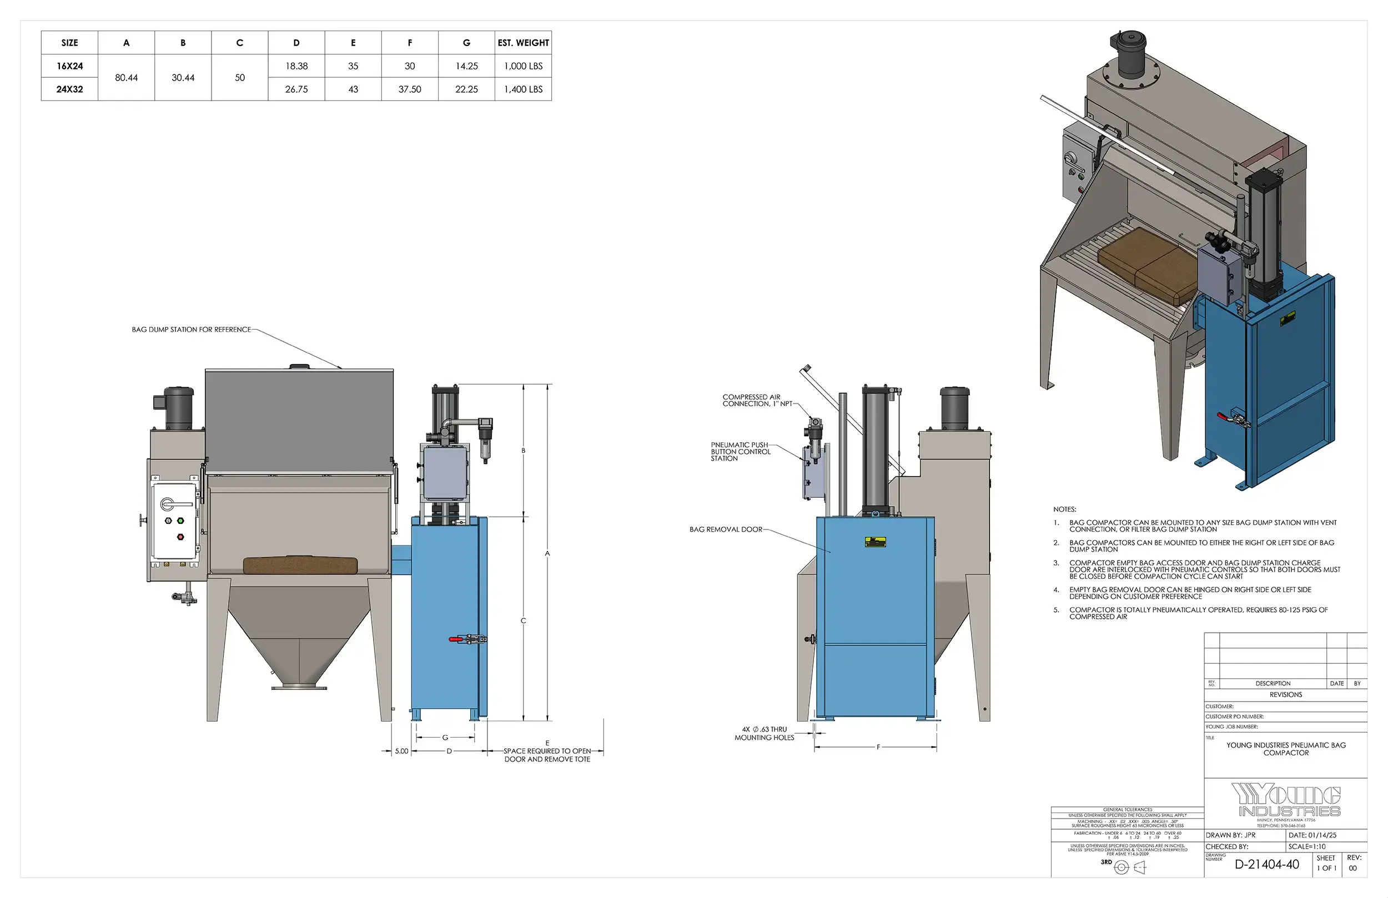Click note 5 about 80-125 PSIG air
This screenshot has width=1388, height=898.
(x=1190, y=613)
